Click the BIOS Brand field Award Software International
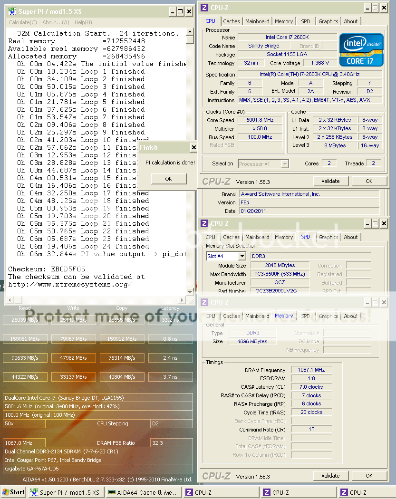Viewport: 396px width, 499px height. click(x=309, y=194)
